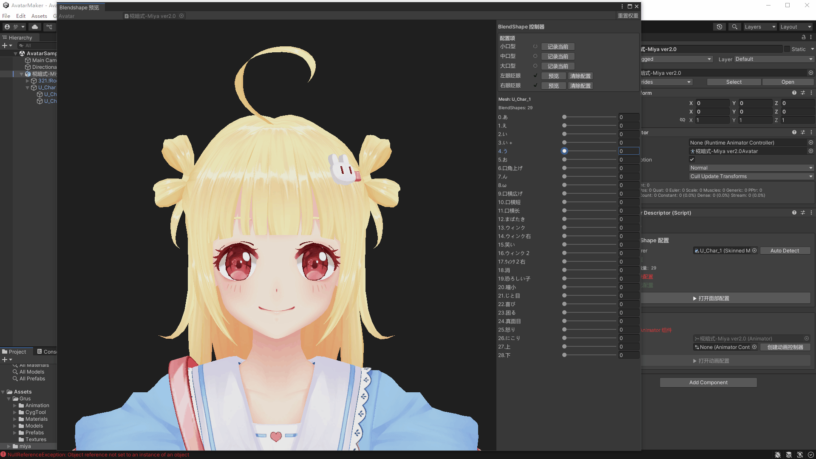Open the Layers dropdown
Viewport: 816px width, 459px height.
point(760,27)
